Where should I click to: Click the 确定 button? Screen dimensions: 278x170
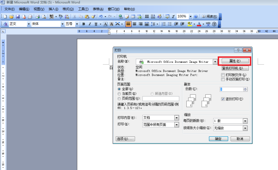pyautogui.click(x=218, y=139)
